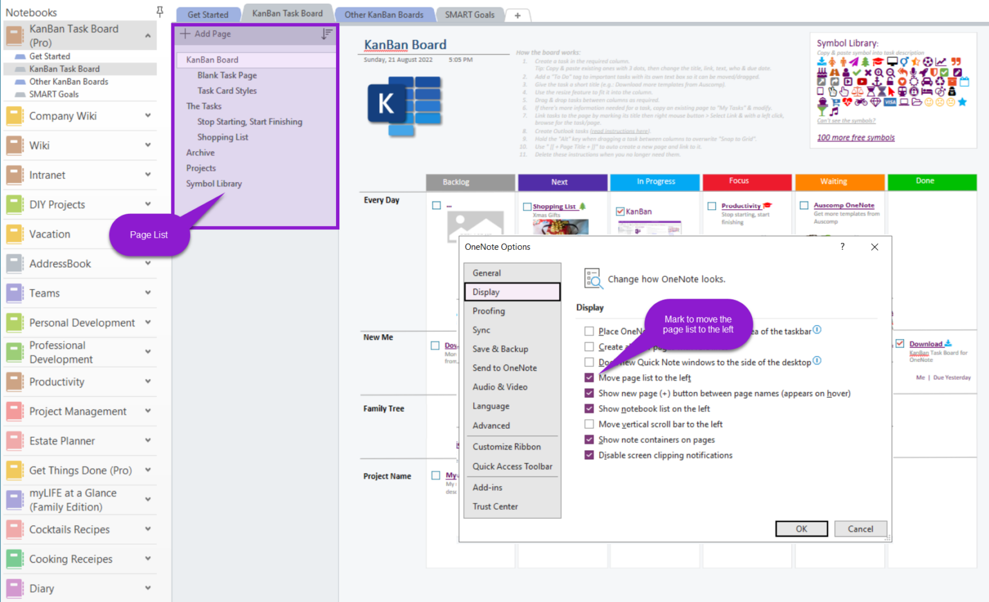Click the rocket symbol in the Symbol Library
989x602 pixels.
tap(923, 72)
